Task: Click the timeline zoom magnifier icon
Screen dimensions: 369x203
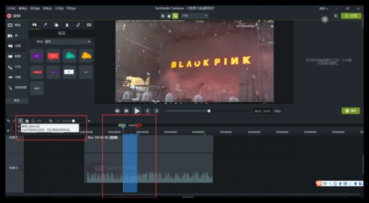Action: (51, 121)
